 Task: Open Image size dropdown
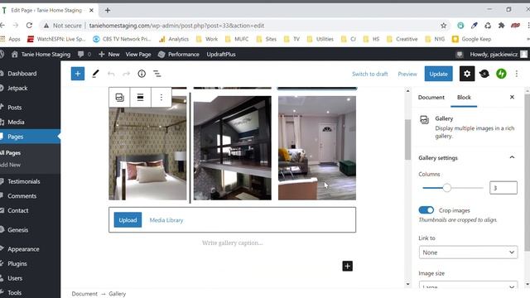click(468, 286)
